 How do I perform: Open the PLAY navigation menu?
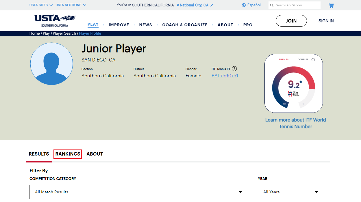point(93,25)
